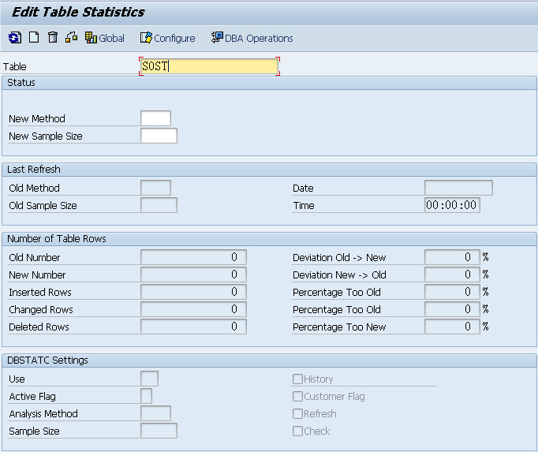The image size is (538, 452).
Task: Open DBA Operations
Action: (252, 38)
